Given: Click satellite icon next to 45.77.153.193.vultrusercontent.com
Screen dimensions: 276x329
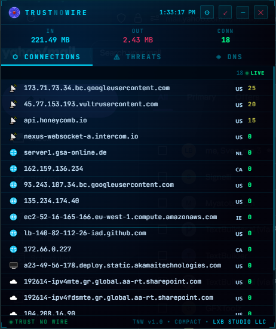Looking at the screenshot, I should [x=13, y=104].
